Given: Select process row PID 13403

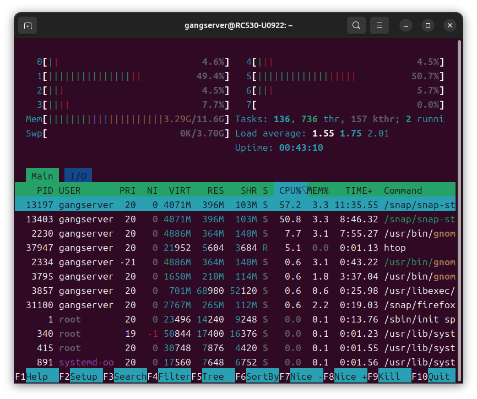Looking at the screenshot, I should pos(235,219).
